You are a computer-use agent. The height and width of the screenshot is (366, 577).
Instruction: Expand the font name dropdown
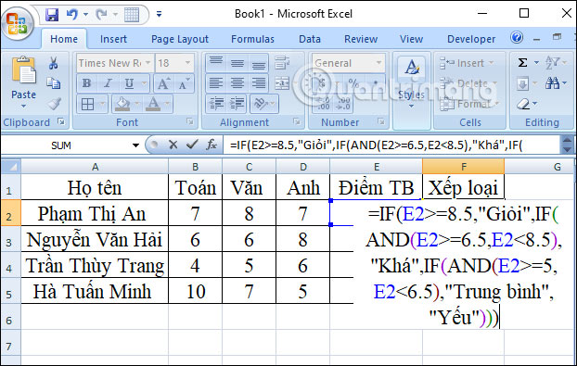coord(147,63)
